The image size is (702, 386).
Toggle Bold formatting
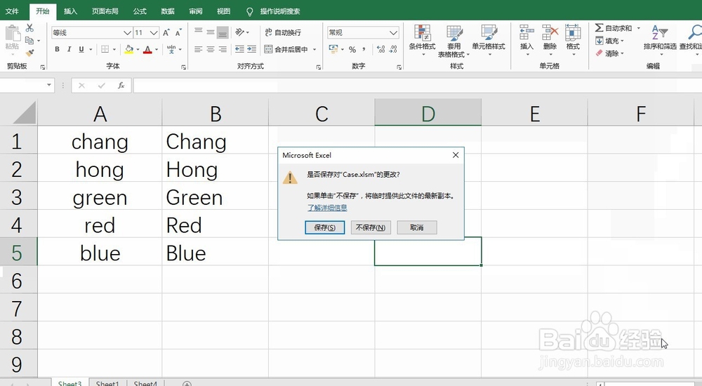pyautogui.click(x=57, y=49)
